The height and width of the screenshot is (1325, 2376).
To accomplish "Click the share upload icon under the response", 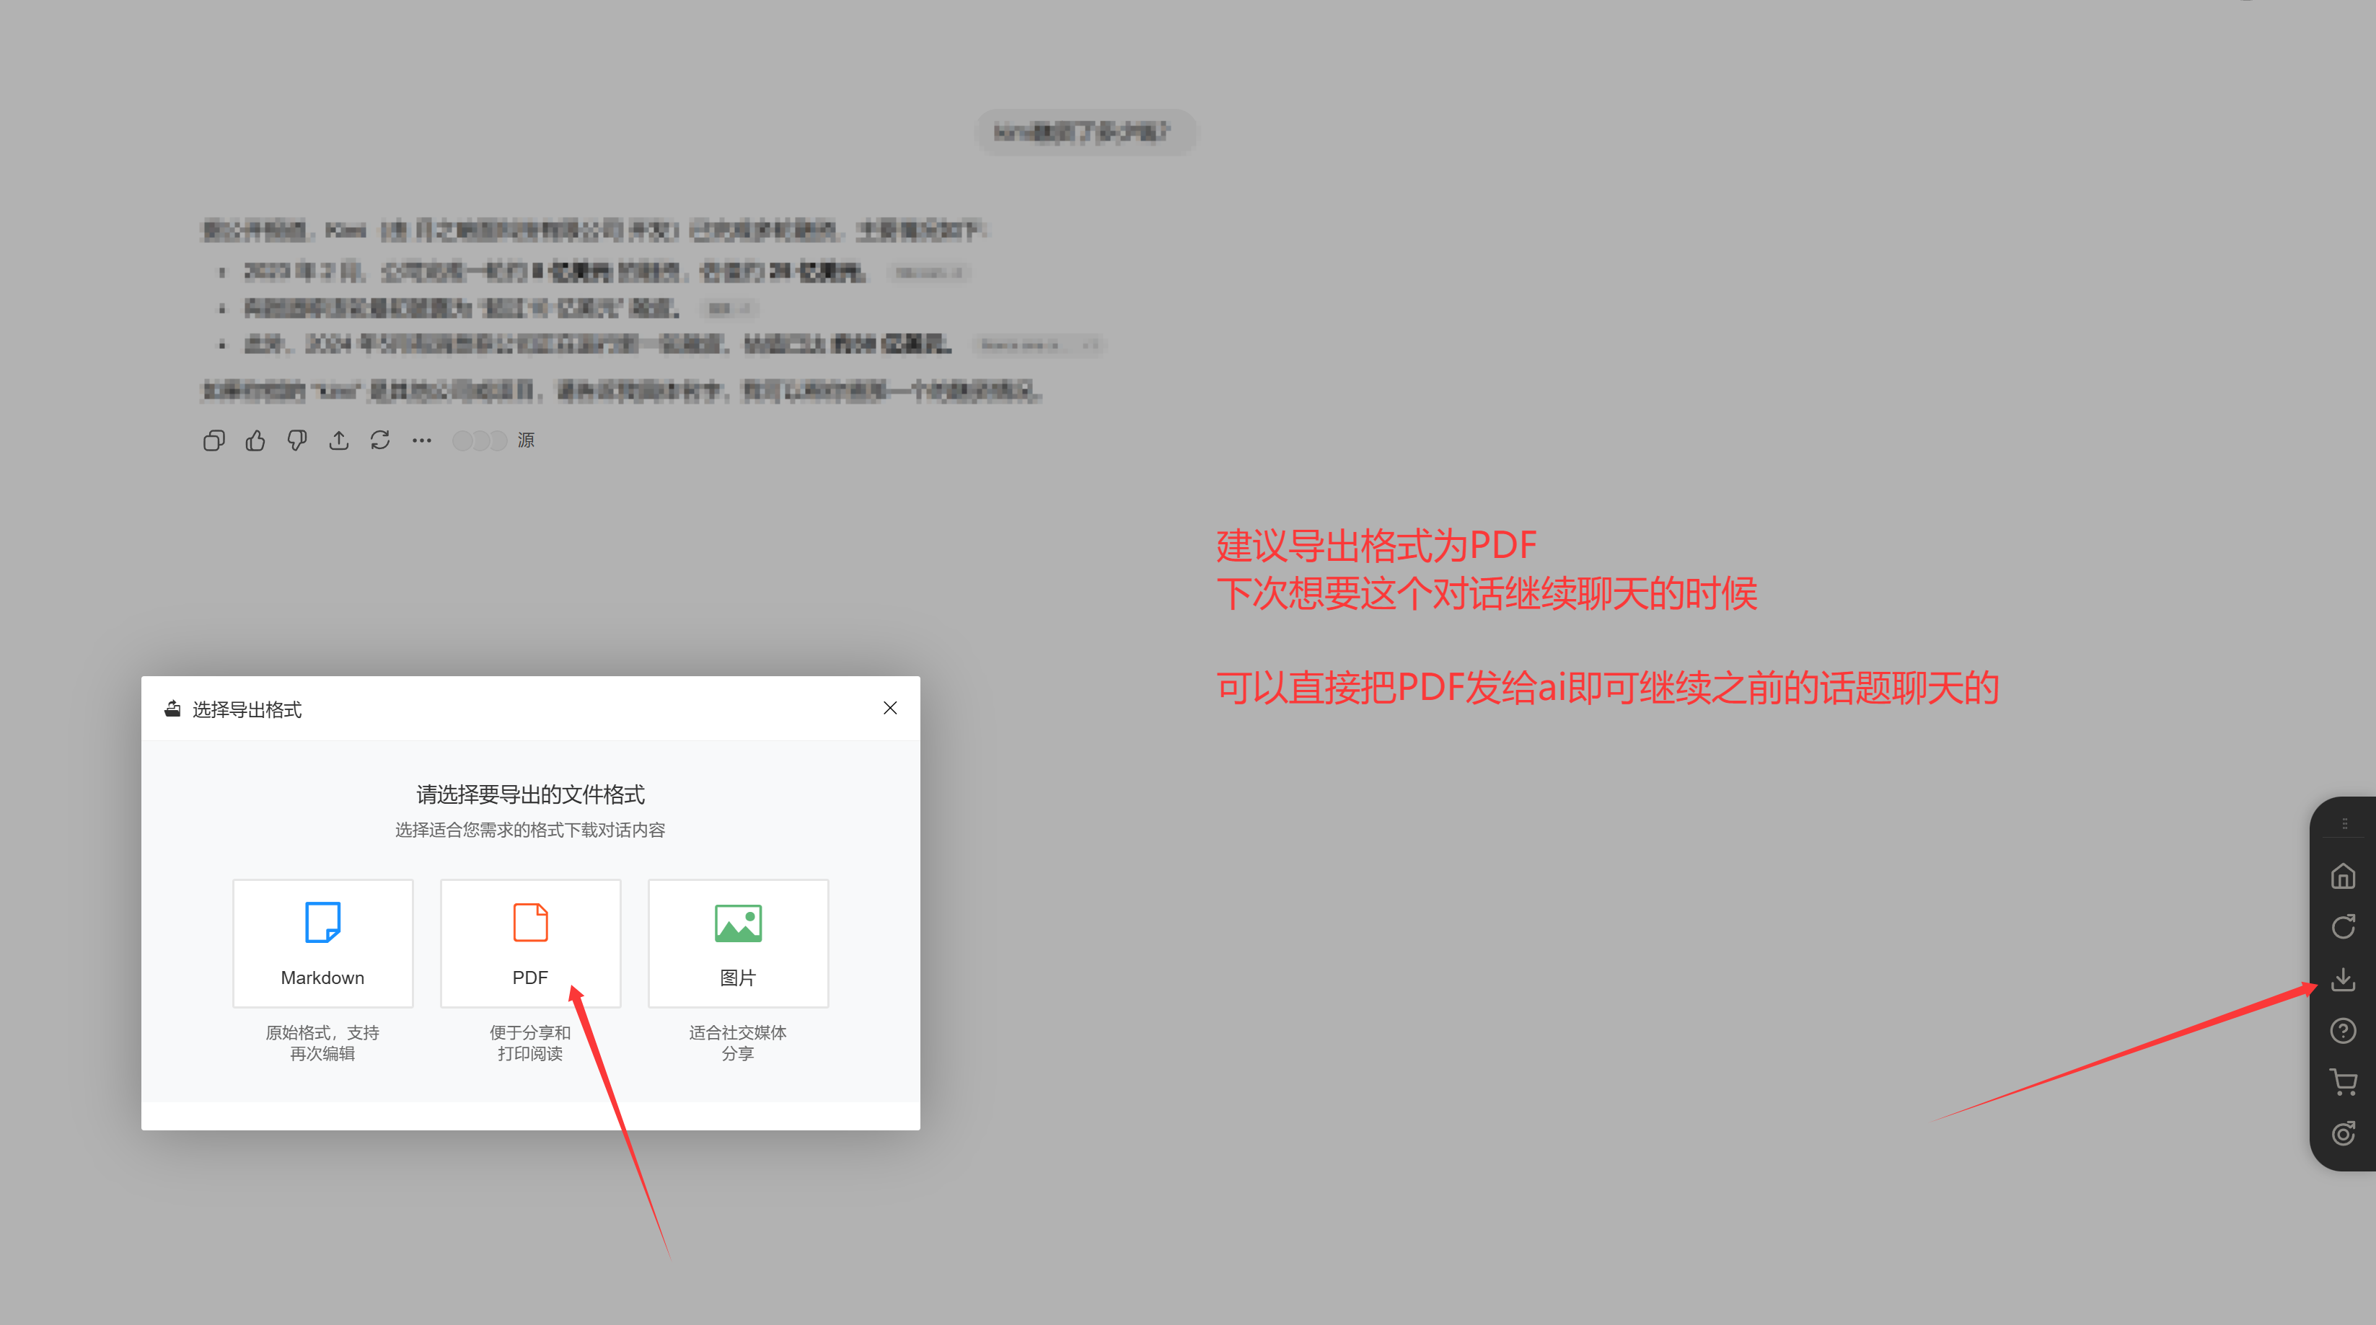I will tap(338, 440).
